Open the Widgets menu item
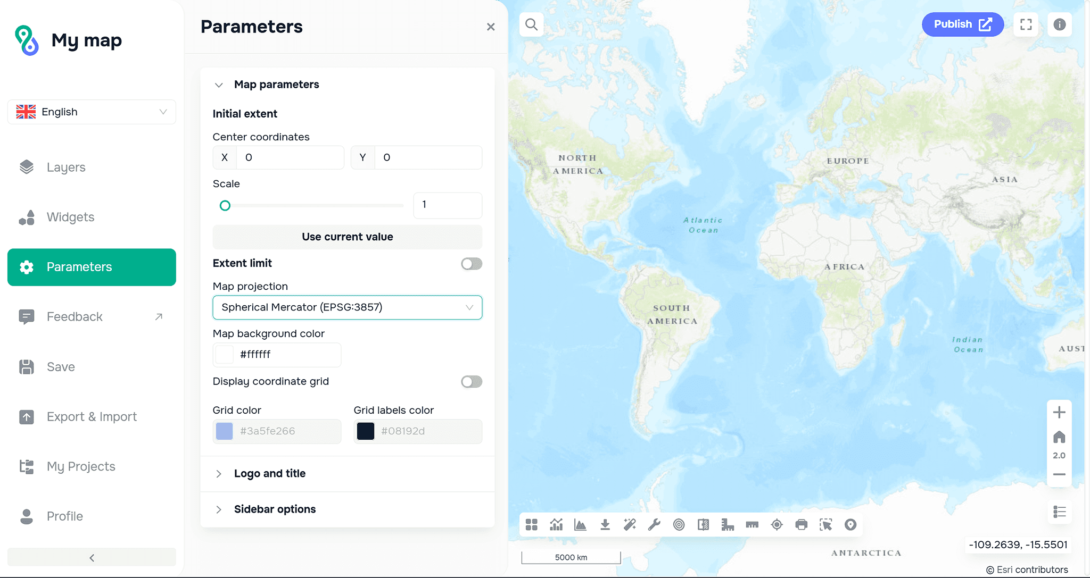This screenshot has width=1090, height=578. point(70,217)
